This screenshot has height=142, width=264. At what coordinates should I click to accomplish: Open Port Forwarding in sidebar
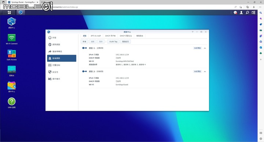[62, 51]
